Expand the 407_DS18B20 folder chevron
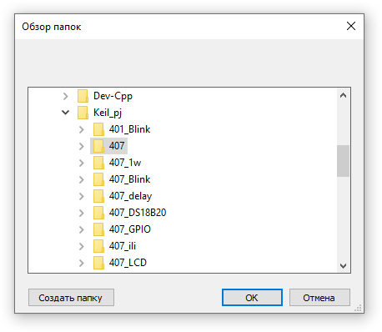This screenshot has width=382, height=332. [82, 213]
